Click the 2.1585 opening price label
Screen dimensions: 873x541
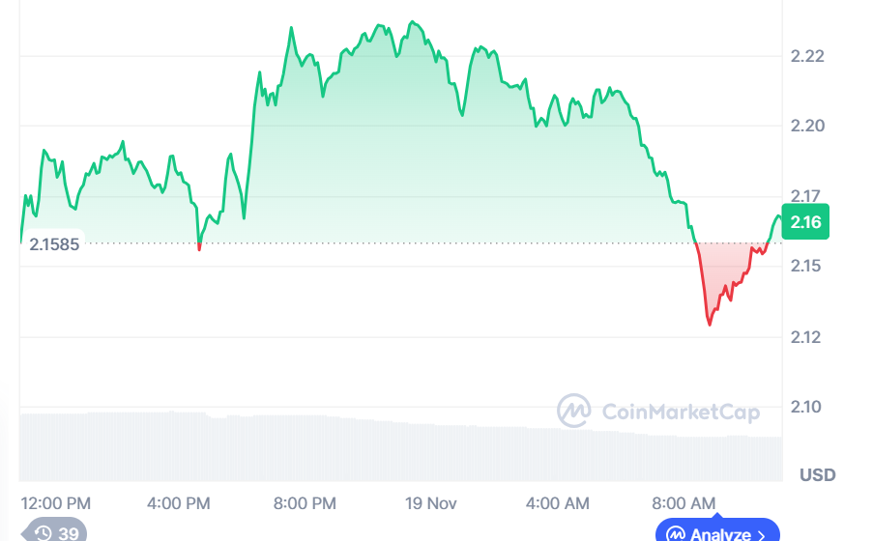pyautogui.click(x=54, y=244)
